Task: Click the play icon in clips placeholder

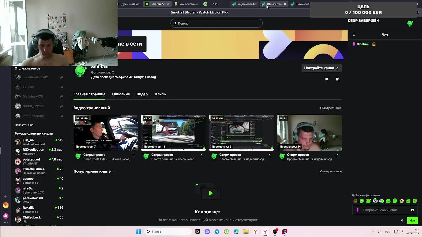Action: coord(211,193)
